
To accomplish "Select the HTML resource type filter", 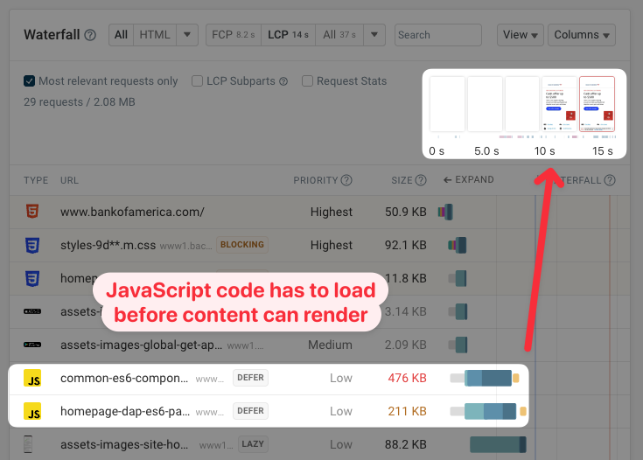I will (x=155, y=35).
